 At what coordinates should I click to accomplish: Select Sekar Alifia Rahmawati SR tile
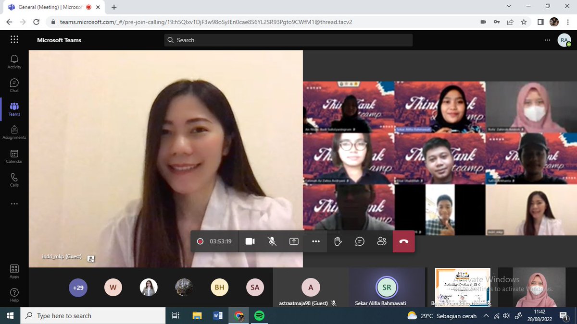387,288
